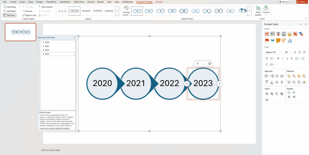
Task: Open the Transitions tab
Action: [51, 2]
